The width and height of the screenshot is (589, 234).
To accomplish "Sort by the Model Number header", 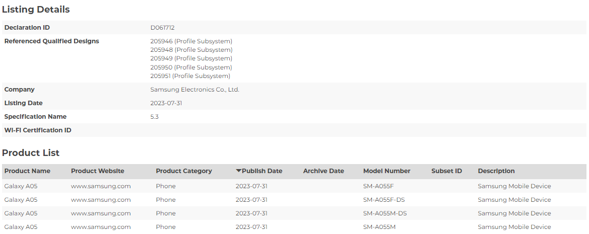I will pos(386,171).
